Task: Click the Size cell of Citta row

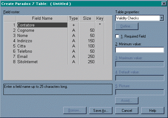Action: [87, 46]
